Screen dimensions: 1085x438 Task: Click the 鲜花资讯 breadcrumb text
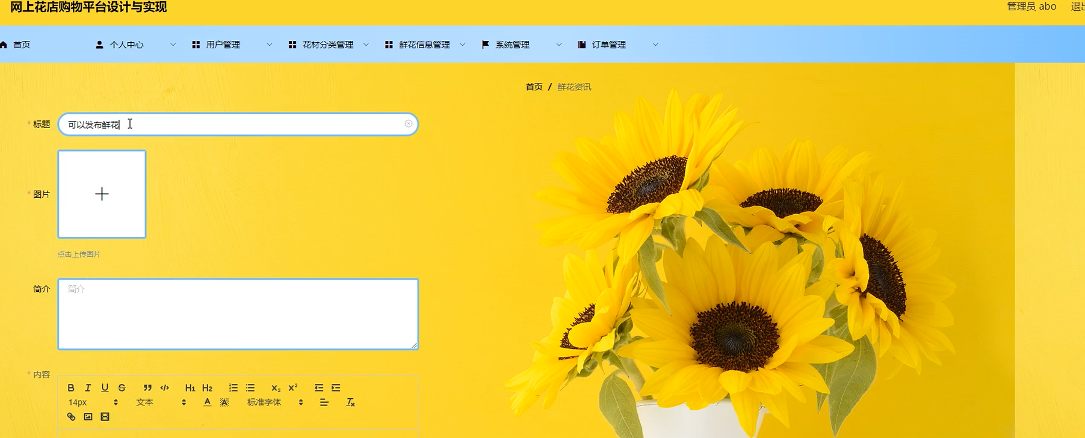pyautogui.click(x=574, y=87)
